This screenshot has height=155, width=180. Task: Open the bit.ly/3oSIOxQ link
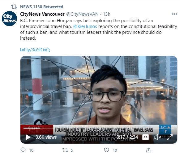35,50
